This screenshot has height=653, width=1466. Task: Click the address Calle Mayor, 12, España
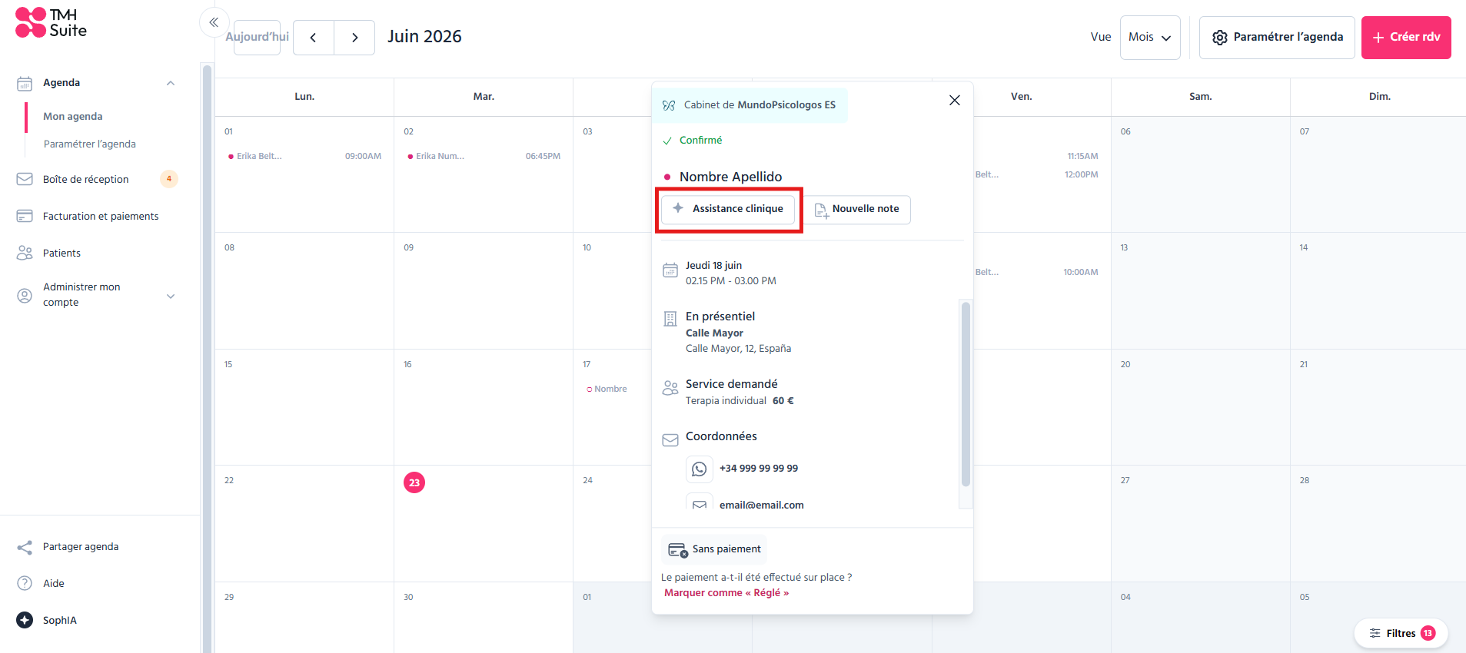738,349
